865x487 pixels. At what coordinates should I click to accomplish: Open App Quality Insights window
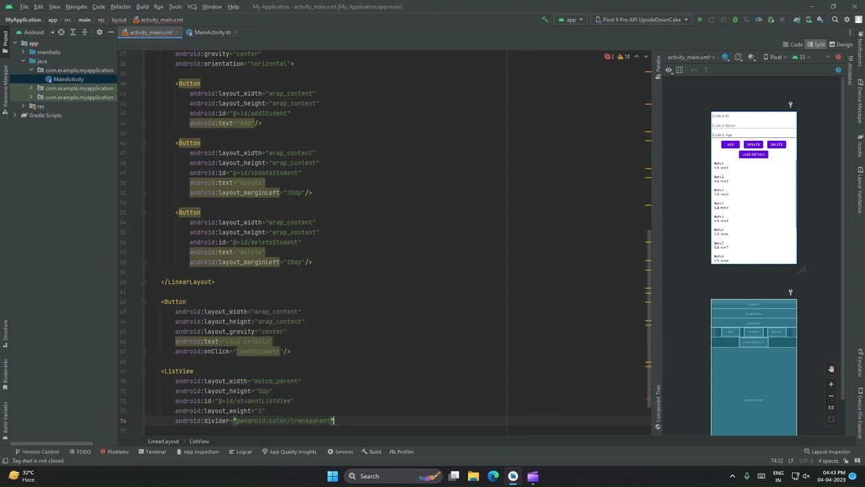coord(289,452)
